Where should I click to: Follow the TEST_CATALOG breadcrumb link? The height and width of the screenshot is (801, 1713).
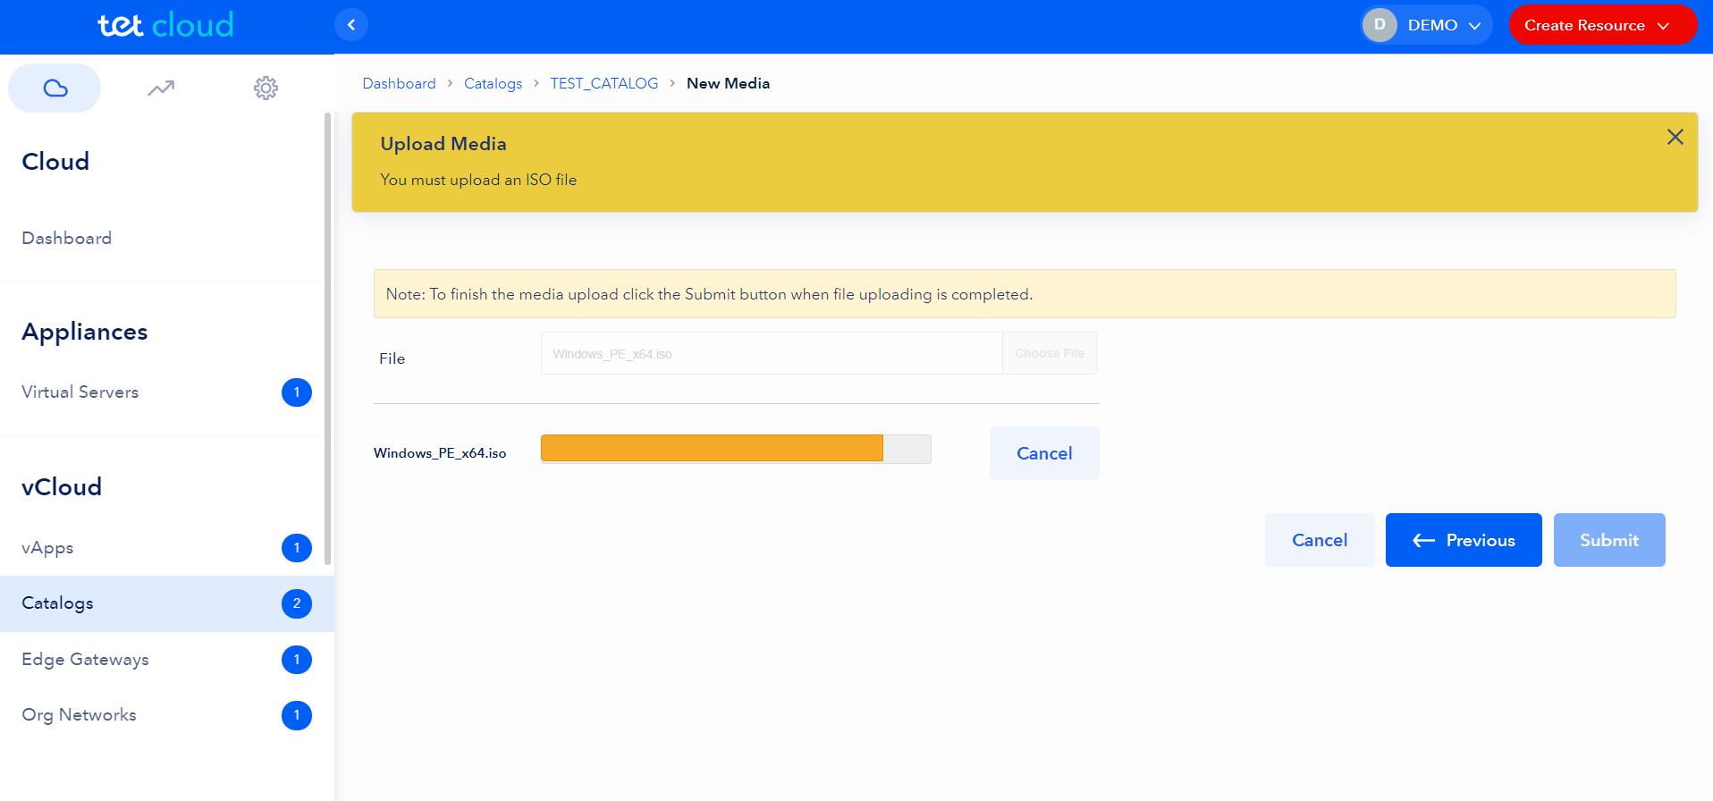(x=603, y=83)
